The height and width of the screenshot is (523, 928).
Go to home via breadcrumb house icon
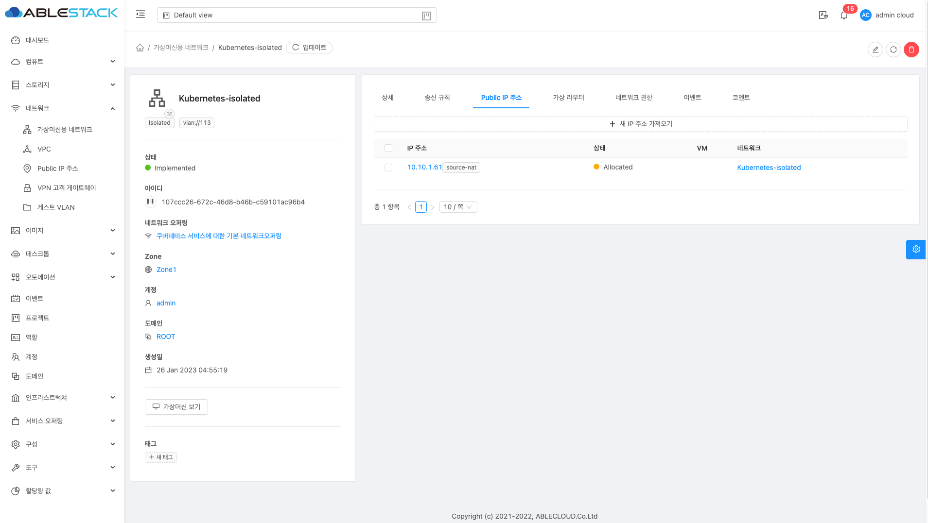tap(140, 48)
